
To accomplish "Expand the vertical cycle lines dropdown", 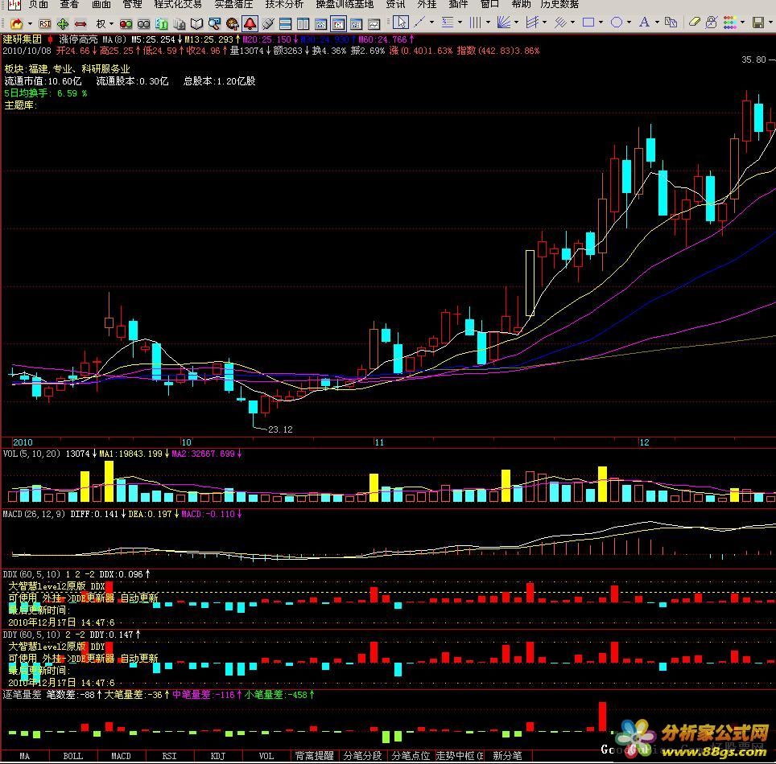I will (x=488, y=23).
